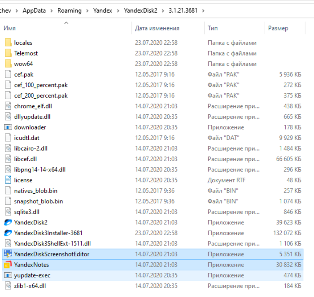The image size is (314, 297).
Task: Select the Telemost folder name
Action: coord(26,53)
